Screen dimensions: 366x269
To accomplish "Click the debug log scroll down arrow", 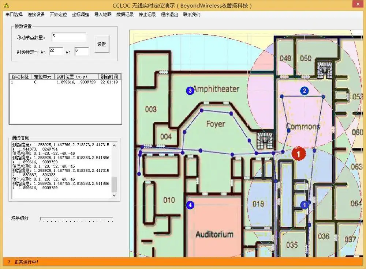I will click(x=114, y=195).
